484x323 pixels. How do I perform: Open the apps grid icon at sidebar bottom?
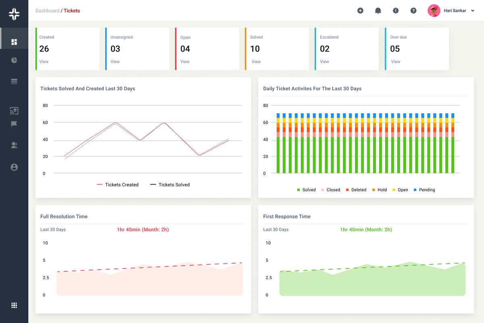point(14,305)
